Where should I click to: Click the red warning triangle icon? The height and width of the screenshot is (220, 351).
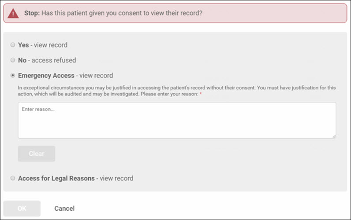tap(13, 13)
